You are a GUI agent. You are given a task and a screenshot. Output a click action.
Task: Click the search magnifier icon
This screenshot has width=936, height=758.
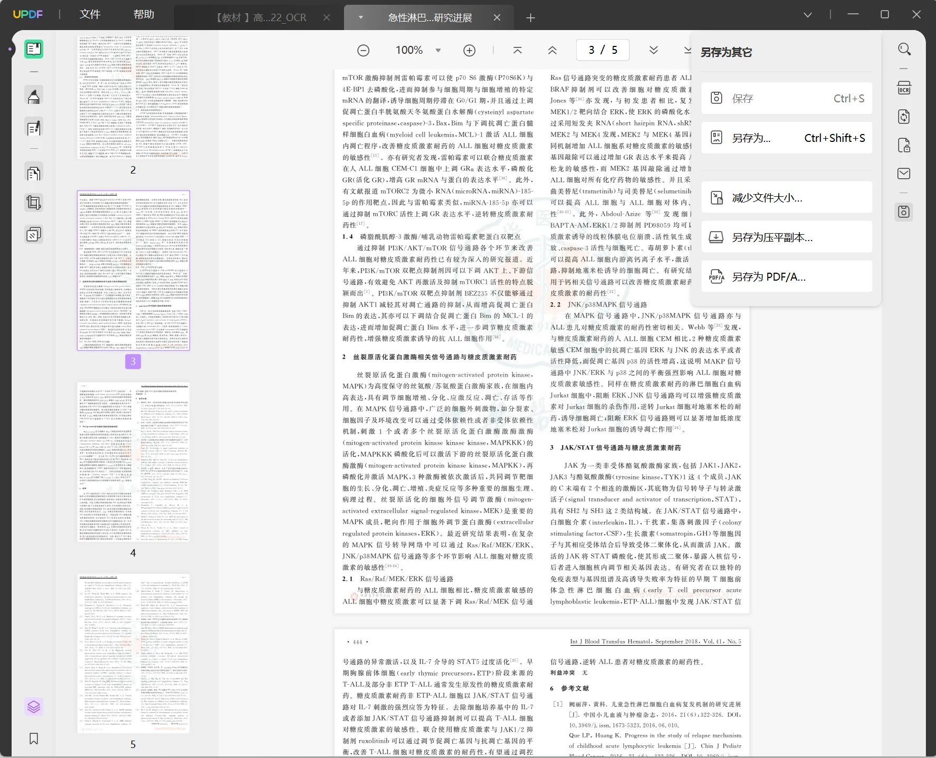(x=904, y=50)
